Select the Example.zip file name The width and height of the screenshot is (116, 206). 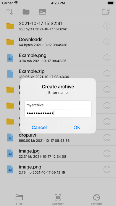pyautogui.click(x=32, y=71)
